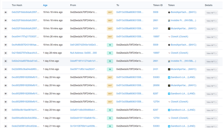The height and width of the screenshot is (128, 223).
Task: Click MutantApe token logo in outgoing 2431 row
Action: click(x=169, y=29)
